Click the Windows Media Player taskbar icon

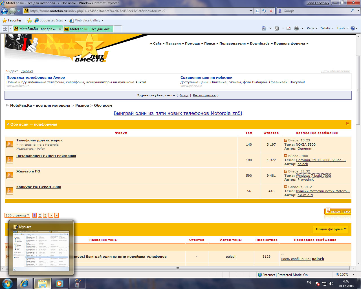(60, 283)
